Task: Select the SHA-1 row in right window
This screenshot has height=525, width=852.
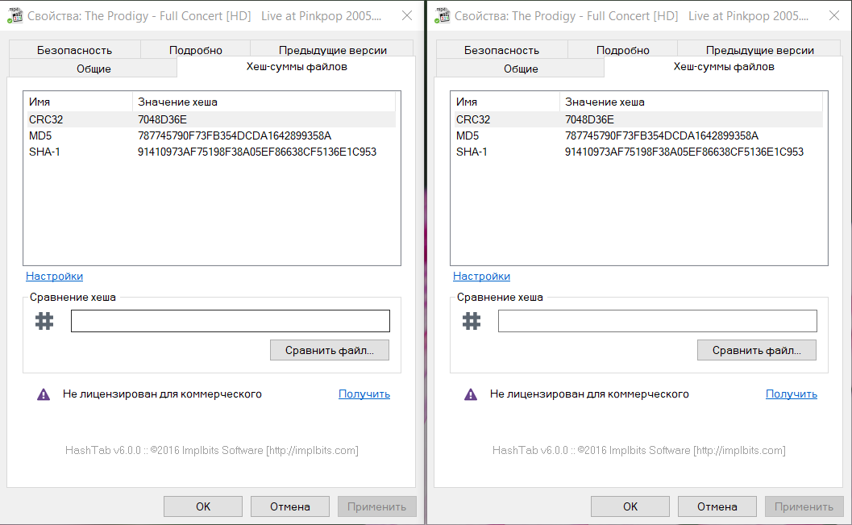Action: click(638, 152)
